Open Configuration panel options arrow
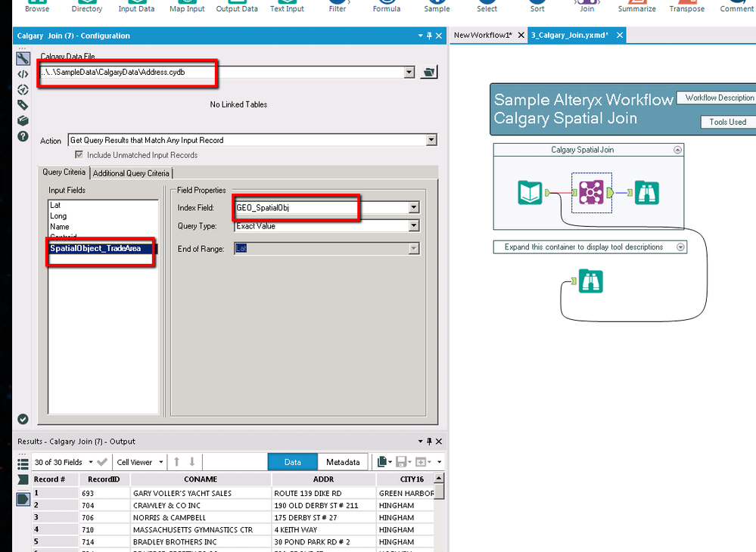Screen dimensions: 756x552 [x=421, y=36]
